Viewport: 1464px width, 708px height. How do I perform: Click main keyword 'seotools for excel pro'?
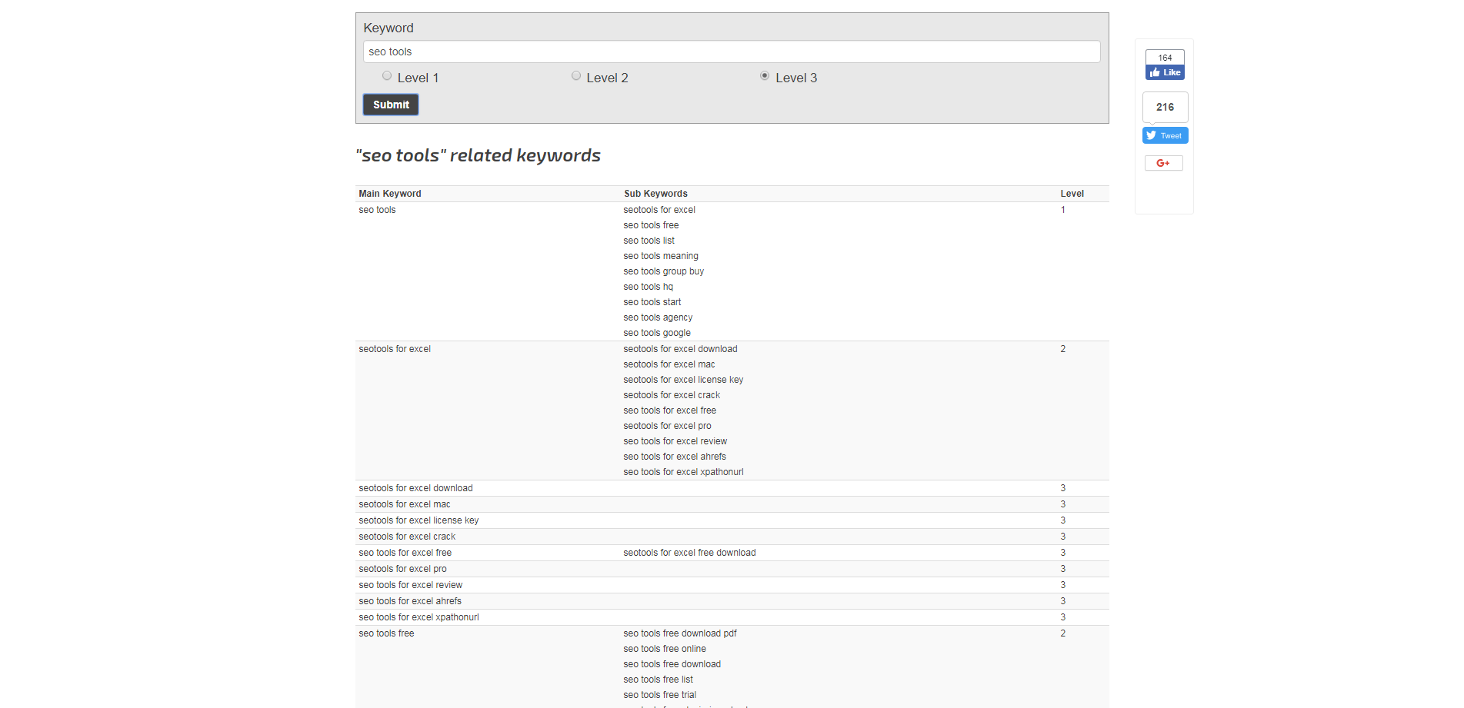tap(402, 569)
